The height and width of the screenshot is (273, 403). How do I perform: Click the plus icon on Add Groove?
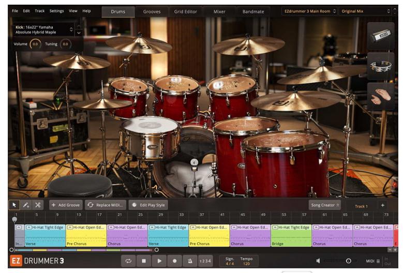tap(53, 205)
